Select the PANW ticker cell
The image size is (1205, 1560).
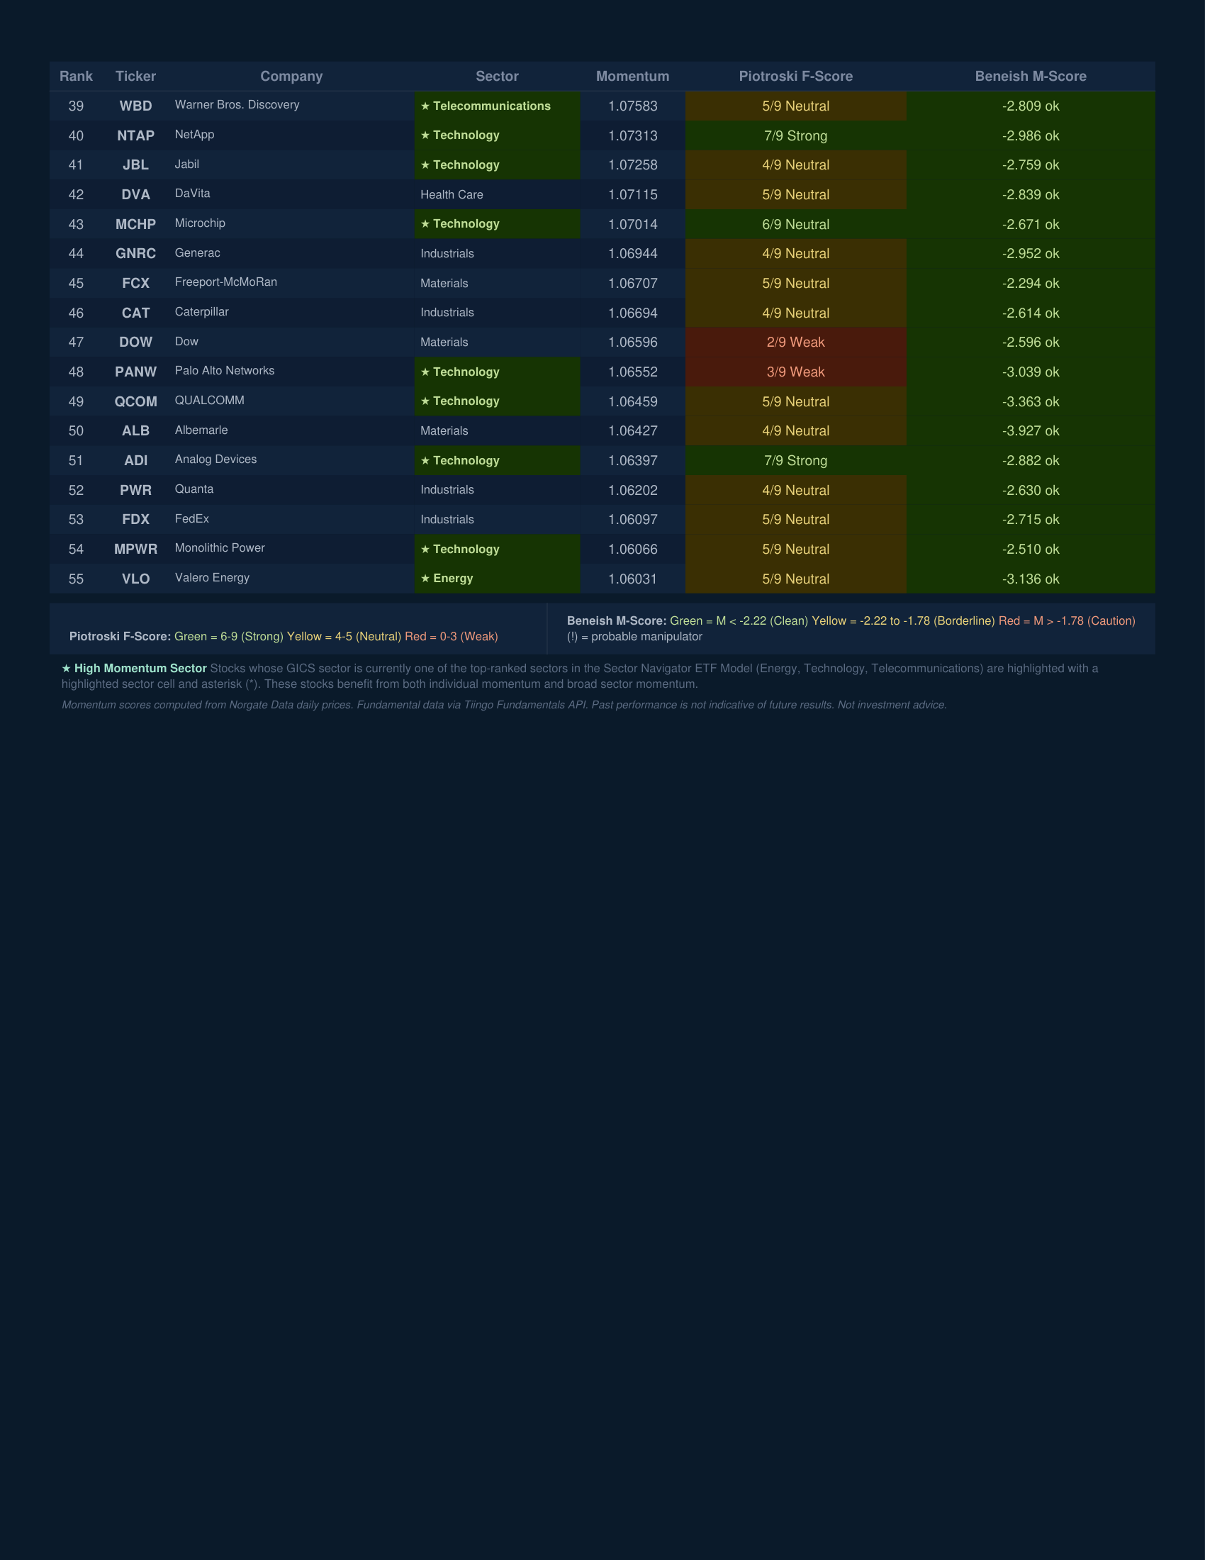click(x=135, y=372)
